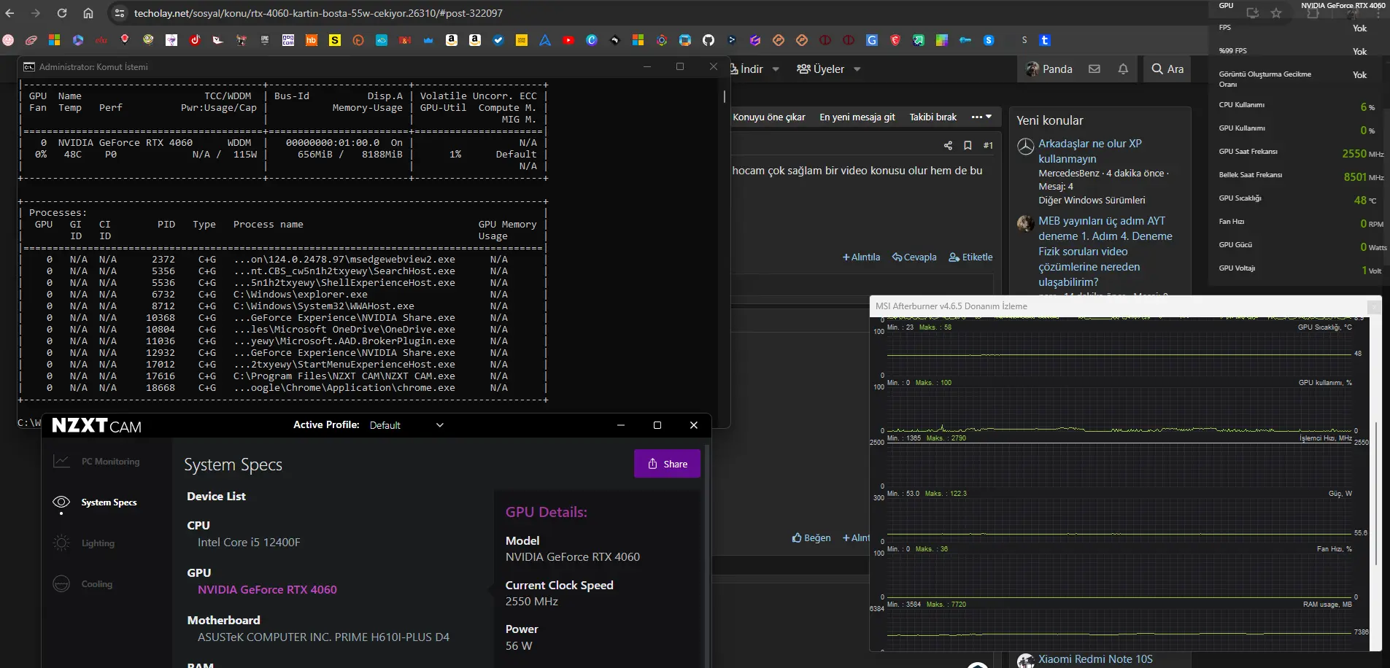The height and width of the screenshot is (668, 1390).
Task: Open thread 'MEB yayınları üç adım AYT'
Action: (x=1105, y=251)
